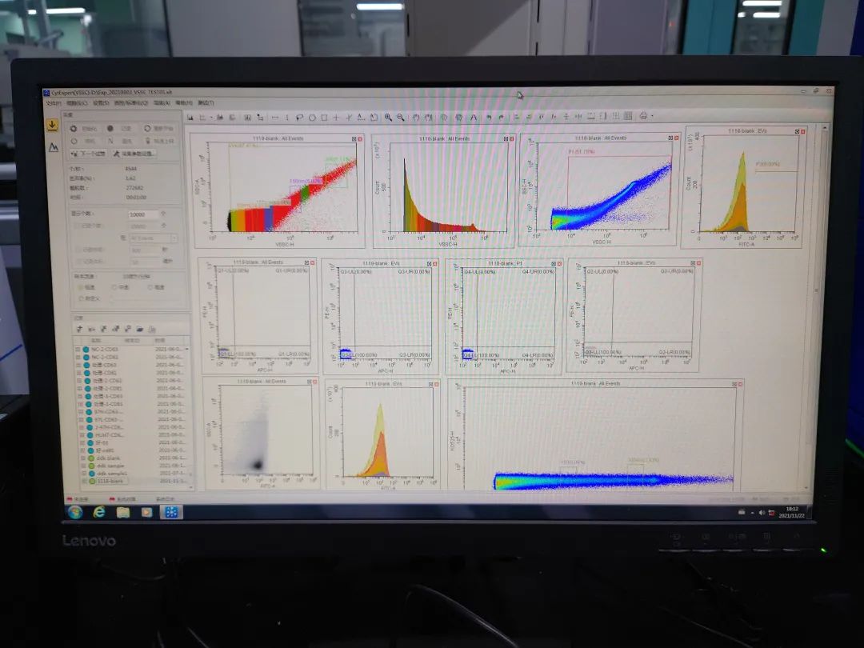Click the acquisition settings wrench button
The image size is (864, 648).
point(134,154)
